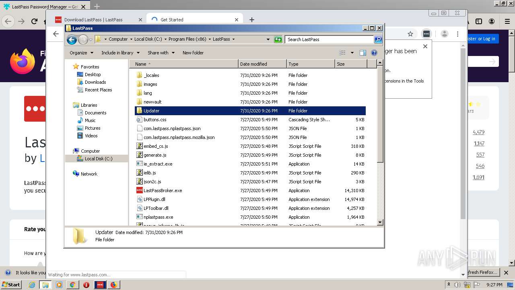Click the search magnifier icon in Explorer
The height and width of the screenshot is (290, 515).
[378, 39]
